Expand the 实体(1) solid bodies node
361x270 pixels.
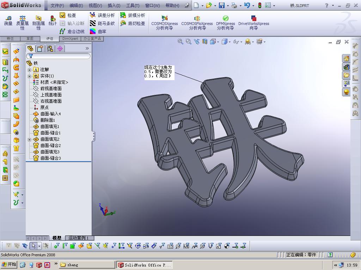point(30,76)
